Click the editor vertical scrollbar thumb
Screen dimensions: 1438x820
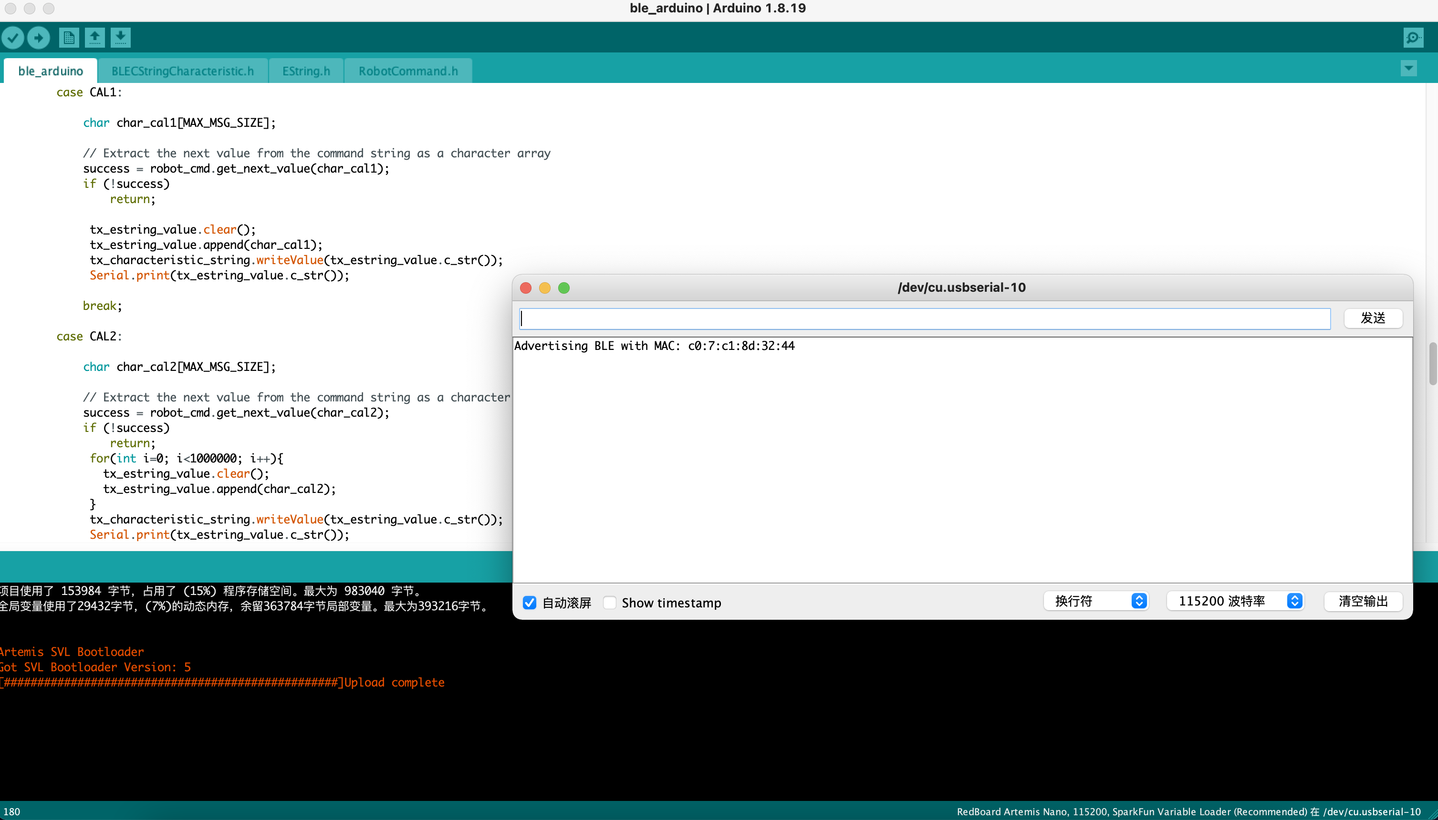click(x=1433, y=363)
